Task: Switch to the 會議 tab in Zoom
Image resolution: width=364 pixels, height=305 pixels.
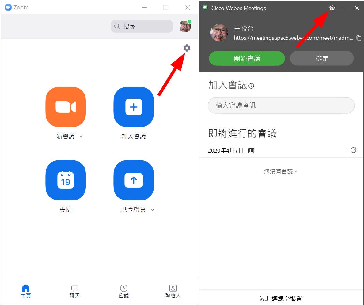Action: point(124,291)
